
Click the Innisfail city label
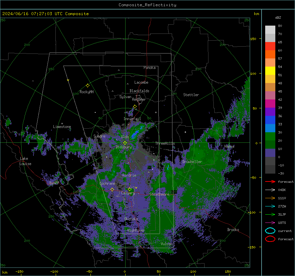coord(132,119)
